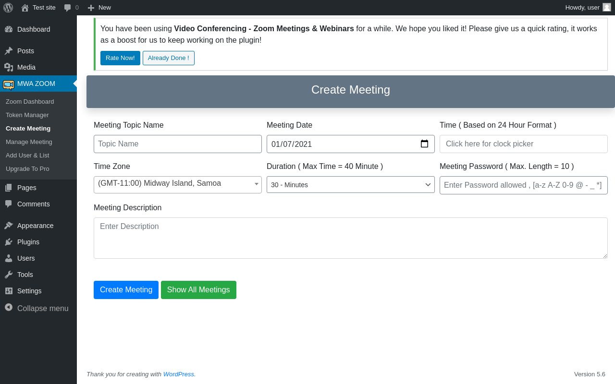The width and height of the screenshot is (615, 384).
Task: Click the MWA ZOOM camera icon
Action: (x=9, y=84)
